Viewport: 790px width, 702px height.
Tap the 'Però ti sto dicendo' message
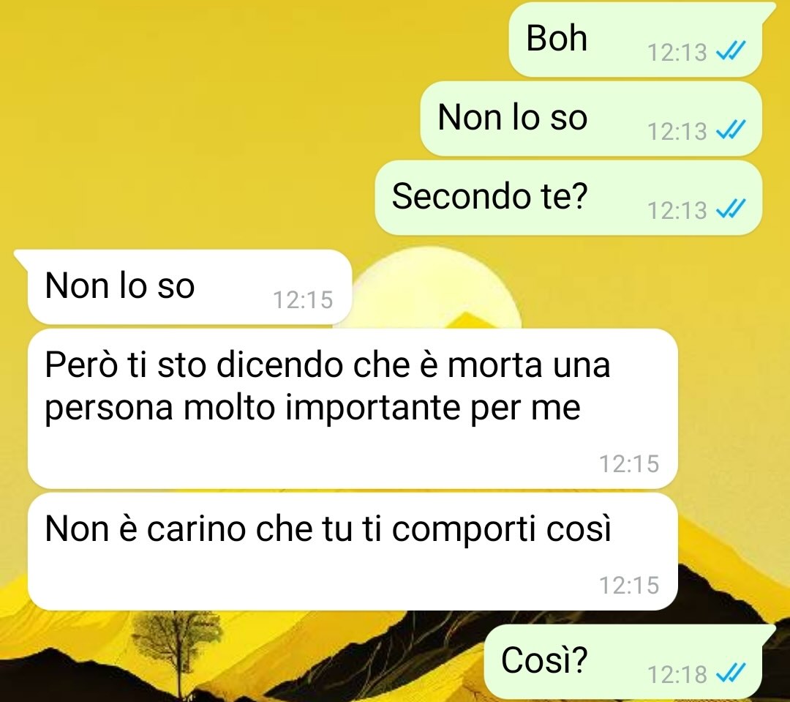(353, 408)
